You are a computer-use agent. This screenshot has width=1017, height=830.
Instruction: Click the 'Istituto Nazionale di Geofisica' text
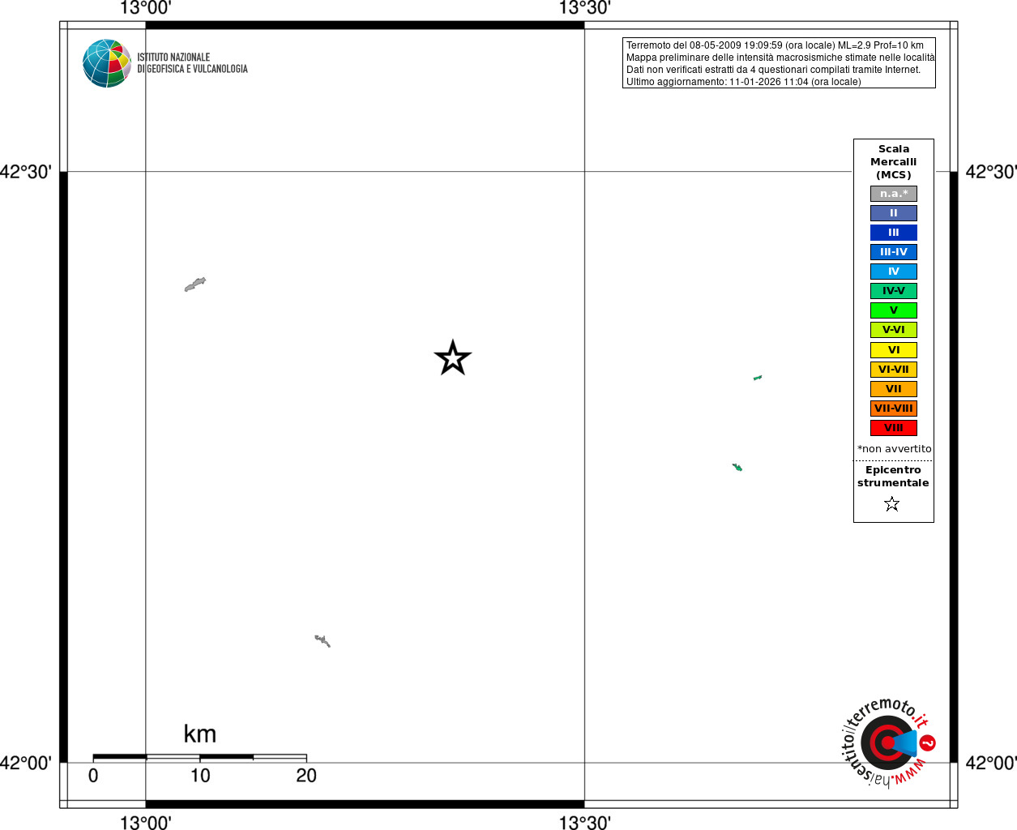192,63
